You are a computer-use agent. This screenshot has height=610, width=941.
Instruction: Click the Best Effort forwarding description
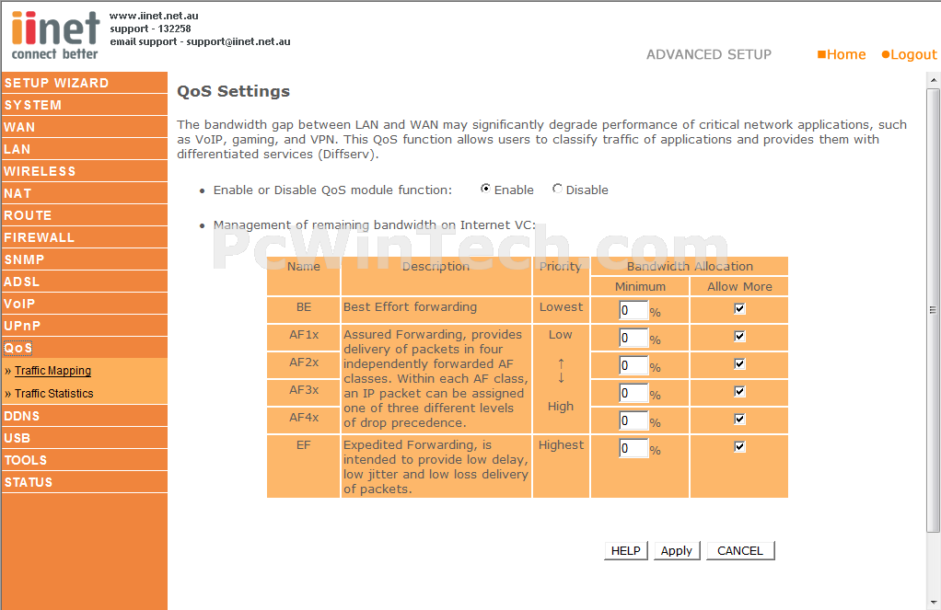pyautogui.click(x=411, y=307)
